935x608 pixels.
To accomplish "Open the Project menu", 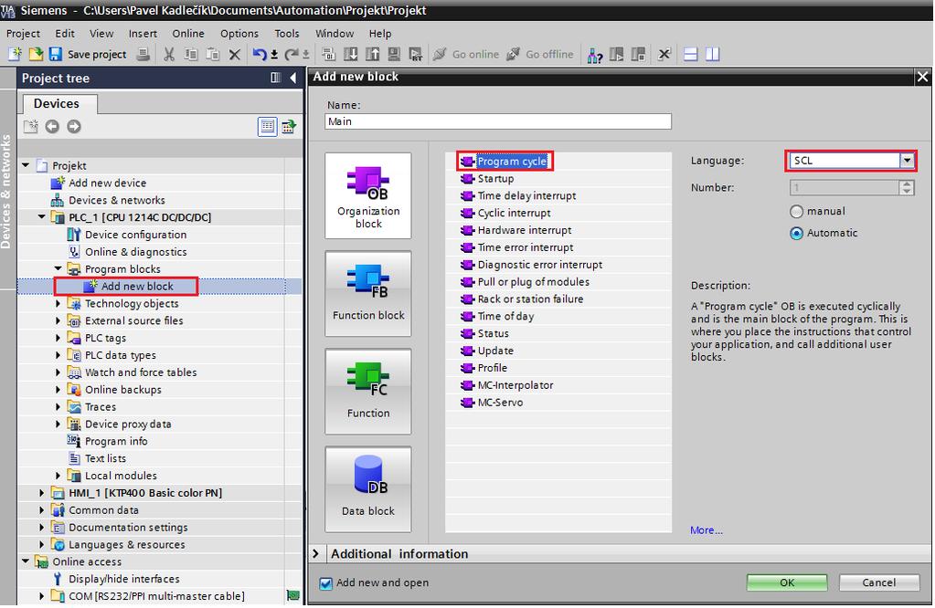I will (23, 34).
